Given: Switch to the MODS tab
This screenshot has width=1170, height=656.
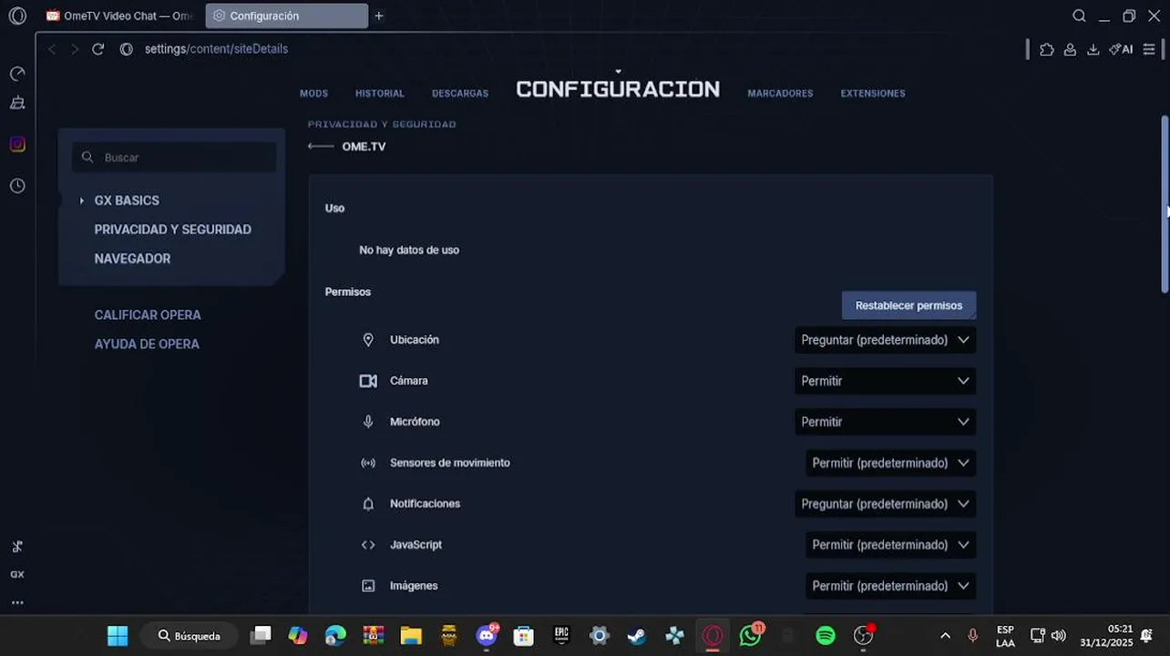Looking at the screenshot, I should tap(313, 94).
